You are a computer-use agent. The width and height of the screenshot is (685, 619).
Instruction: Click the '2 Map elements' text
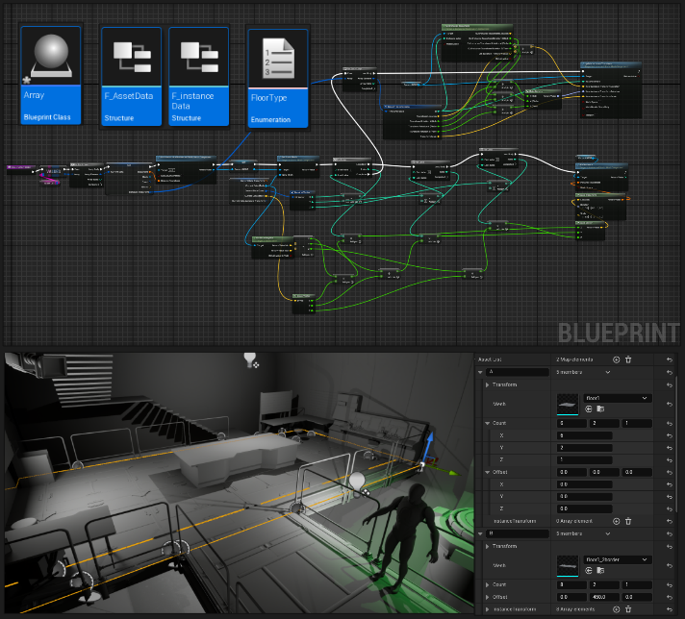(x=574, y=359)
